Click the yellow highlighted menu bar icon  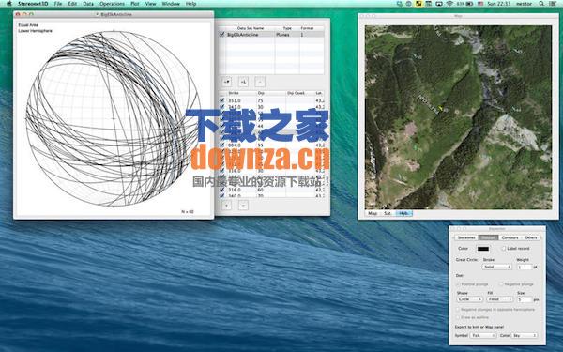tap(418, 4)
